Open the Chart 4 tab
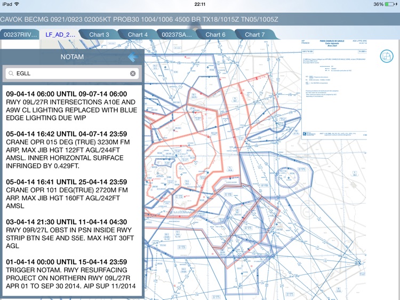The height and width of the screenshot is (300, 400). (138, 35)
